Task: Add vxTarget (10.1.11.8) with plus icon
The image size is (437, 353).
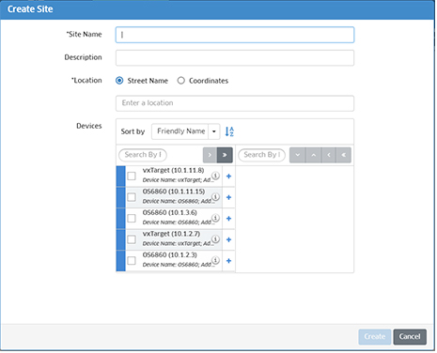Action: tap(229, 176)
